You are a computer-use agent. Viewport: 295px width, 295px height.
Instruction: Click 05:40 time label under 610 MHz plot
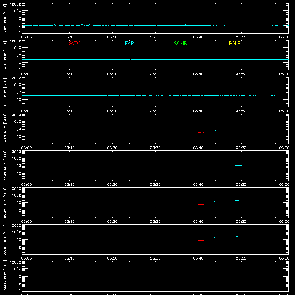198,111
